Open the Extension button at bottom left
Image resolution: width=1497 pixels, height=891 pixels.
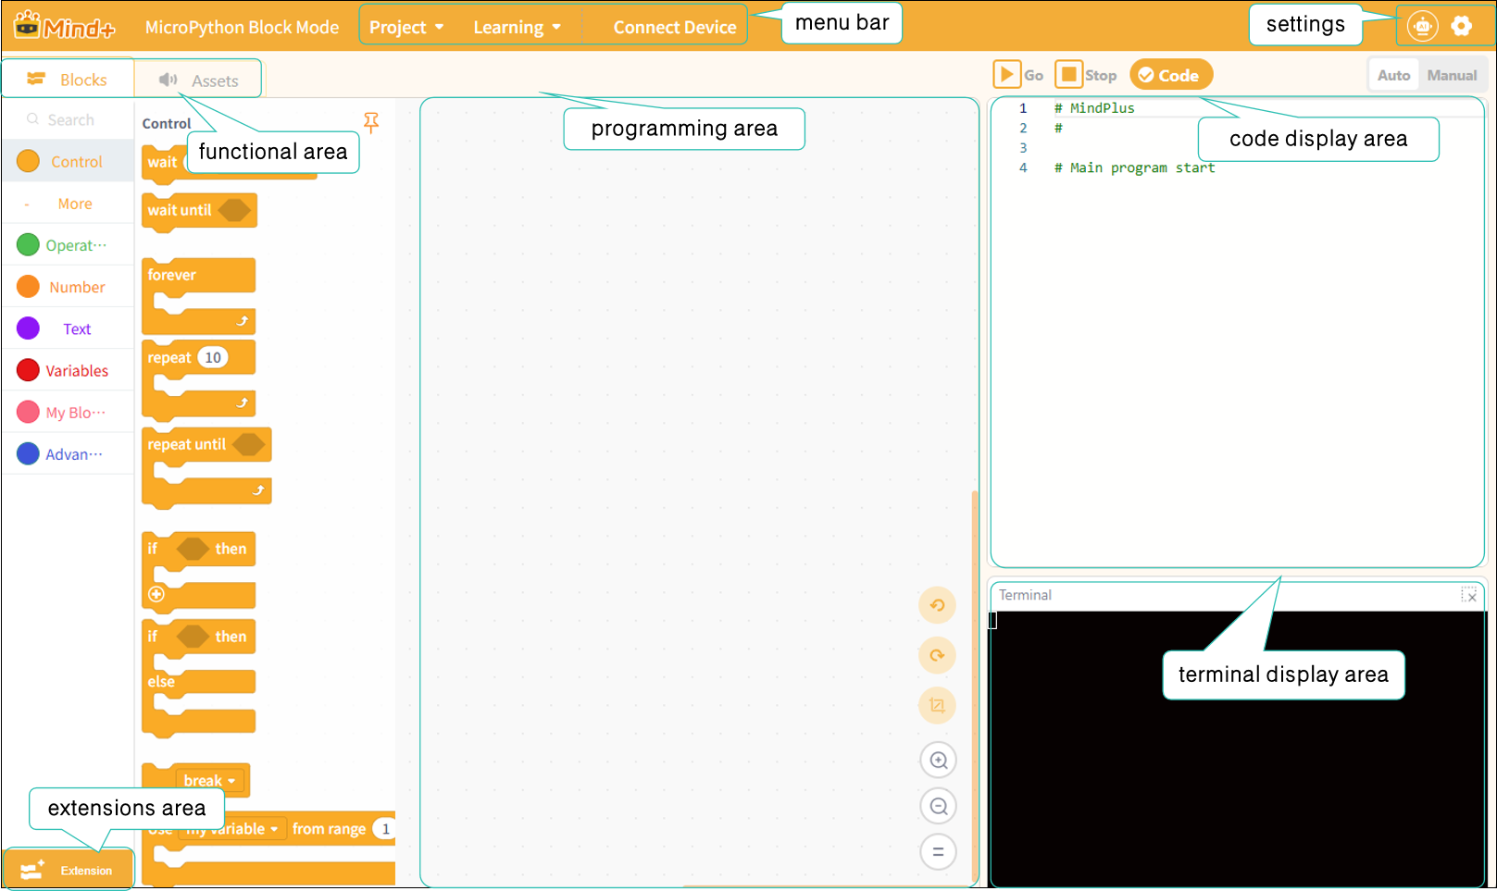click(68, 870)
